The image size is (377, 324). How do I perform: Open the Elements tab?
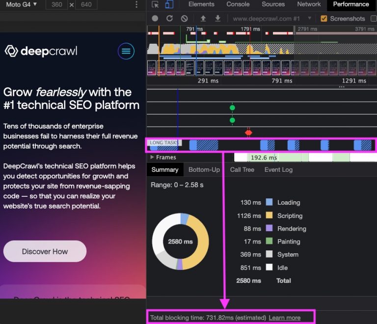coord(201,4)
